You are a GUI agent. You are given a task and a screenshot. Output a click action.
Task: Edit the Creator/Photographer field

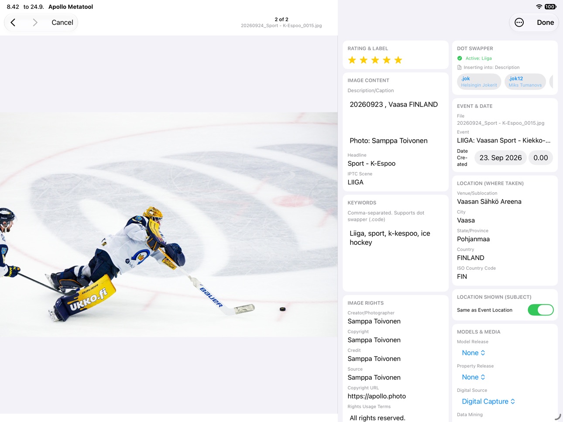[x=395, y=321]
